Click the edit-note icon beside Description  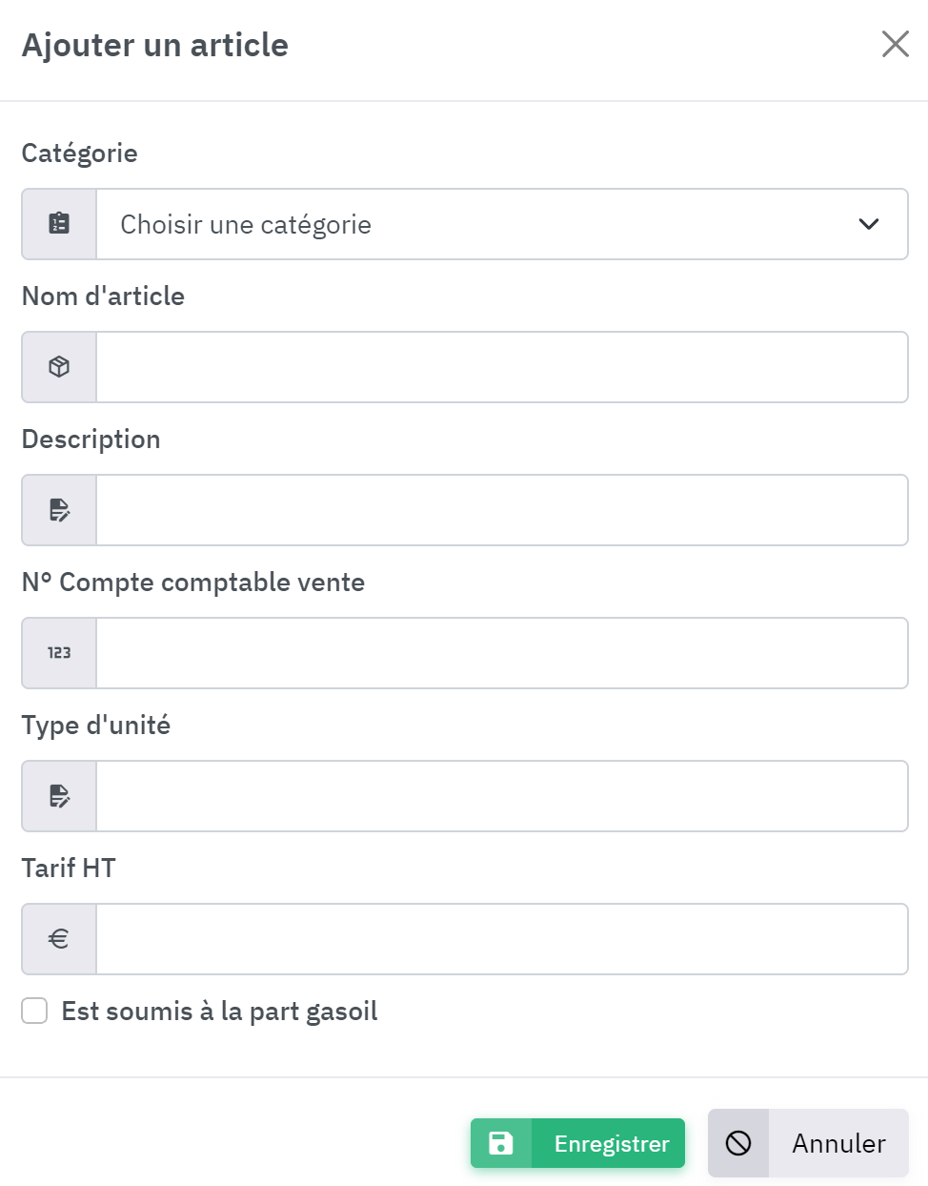coord(59,510)
